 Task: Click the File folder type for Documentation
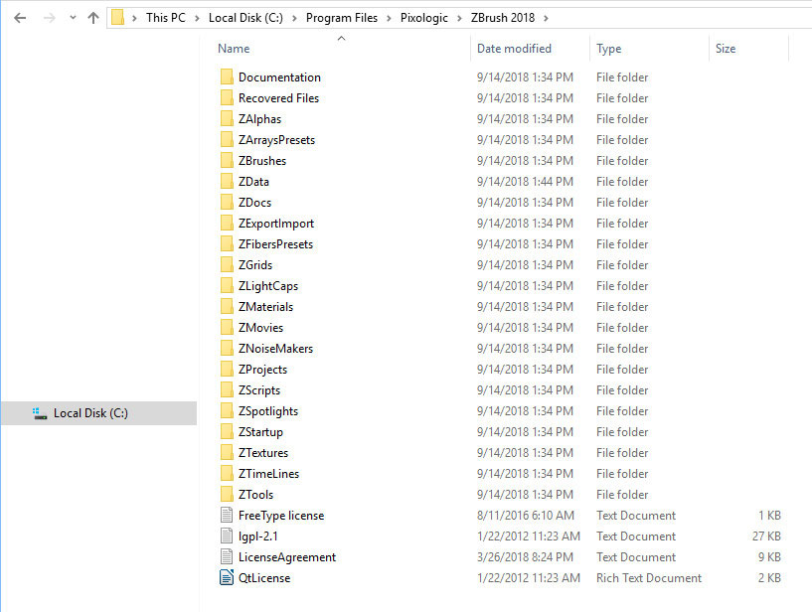622,77
